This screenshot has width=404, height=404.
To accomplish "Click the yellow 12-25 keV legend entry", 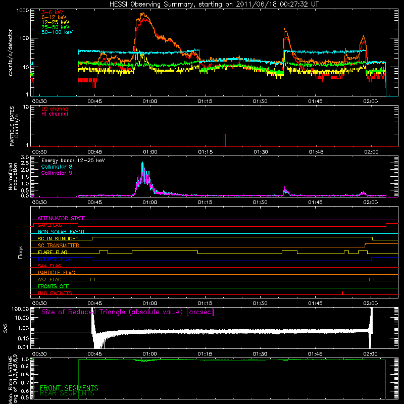I will tap(55, 22).
